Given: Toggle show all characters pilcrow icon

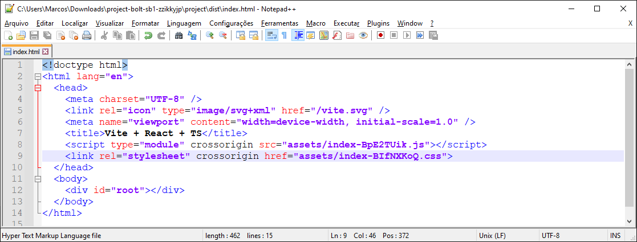Looking at the screenshot, I should click(x=284, y=36).
